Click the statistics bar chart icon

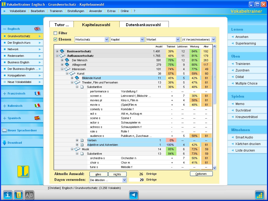260,195
